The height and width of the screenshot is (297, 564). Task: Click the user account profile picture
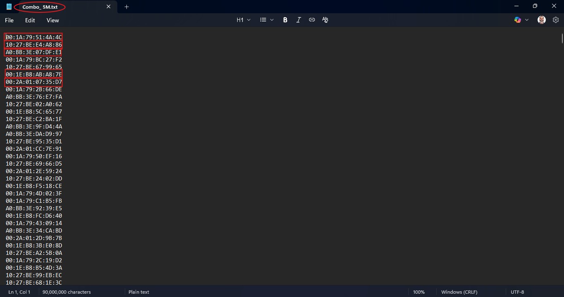pyautogui.click(x=542, y=20)
